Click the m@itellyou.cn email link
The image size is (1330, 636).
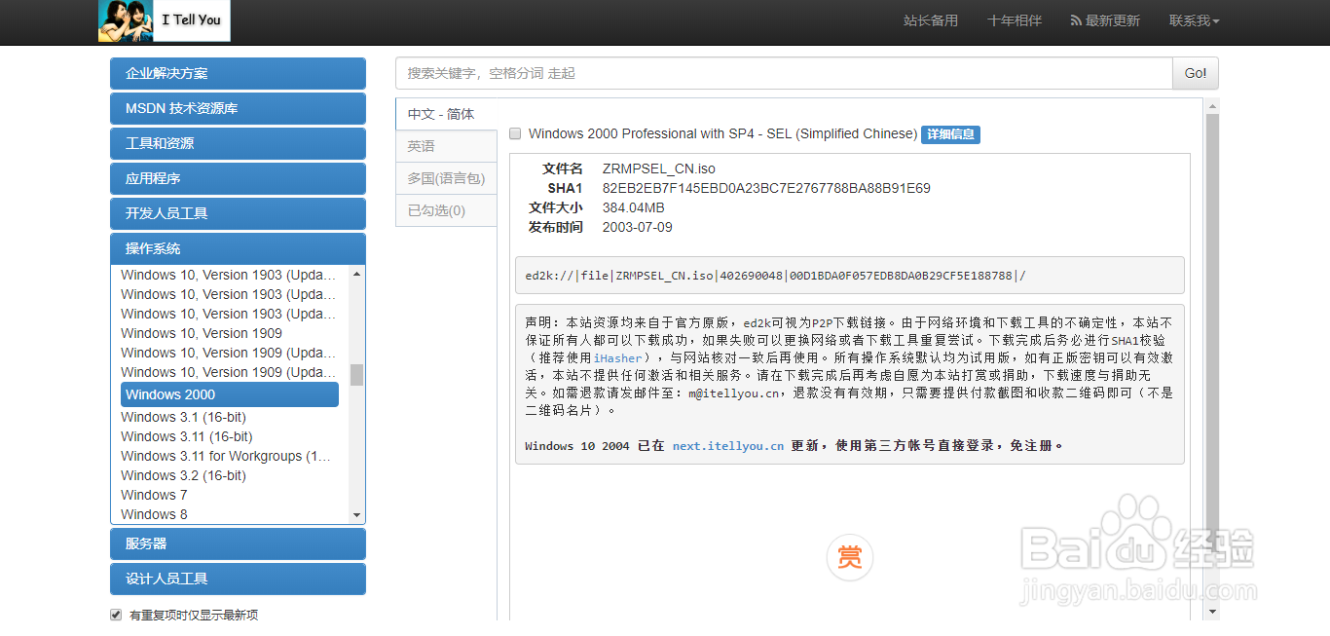point(734,393)
